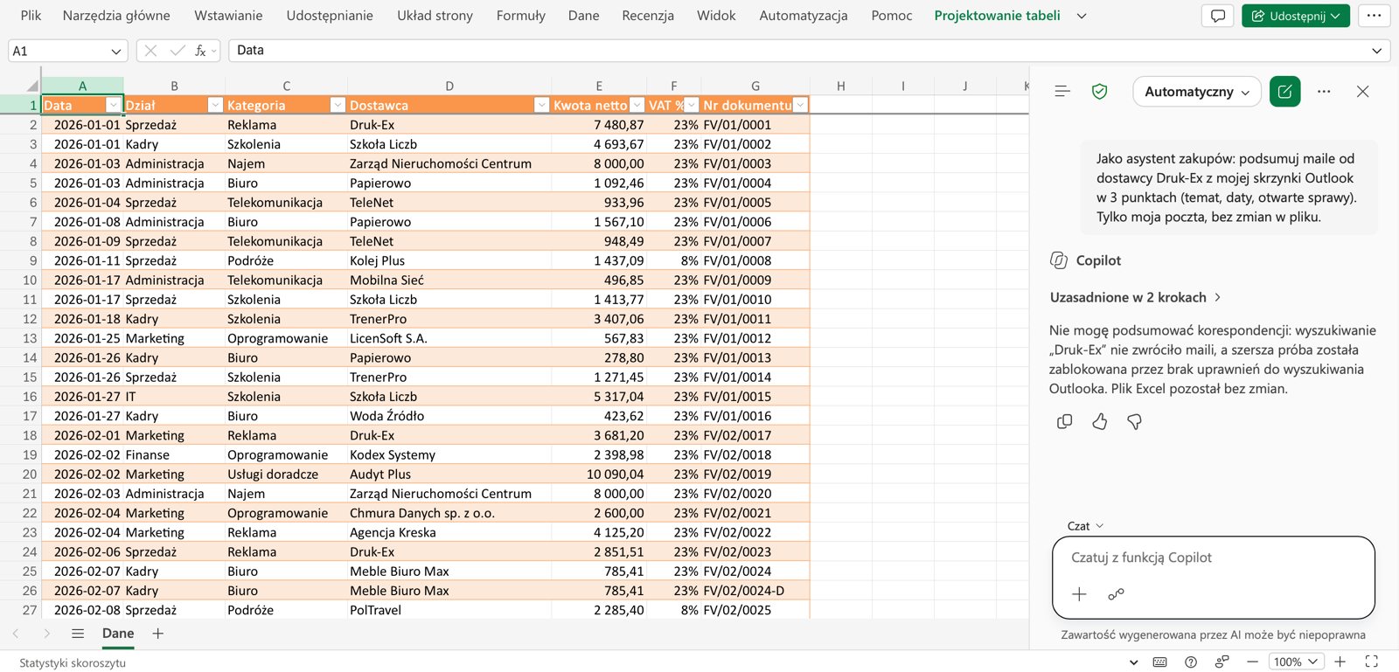Open the Dostawca column filter dropdown
Image resolution: width=1399 pixels, height=672 pixels.
click(541, 105)
